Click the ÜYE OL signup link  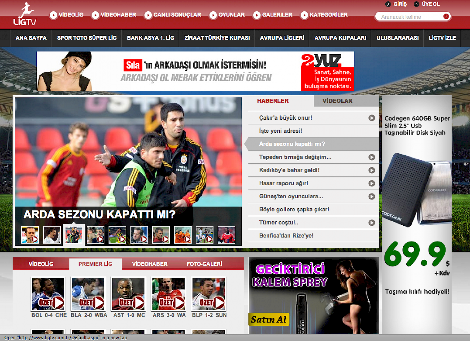(x=430, y=4)
